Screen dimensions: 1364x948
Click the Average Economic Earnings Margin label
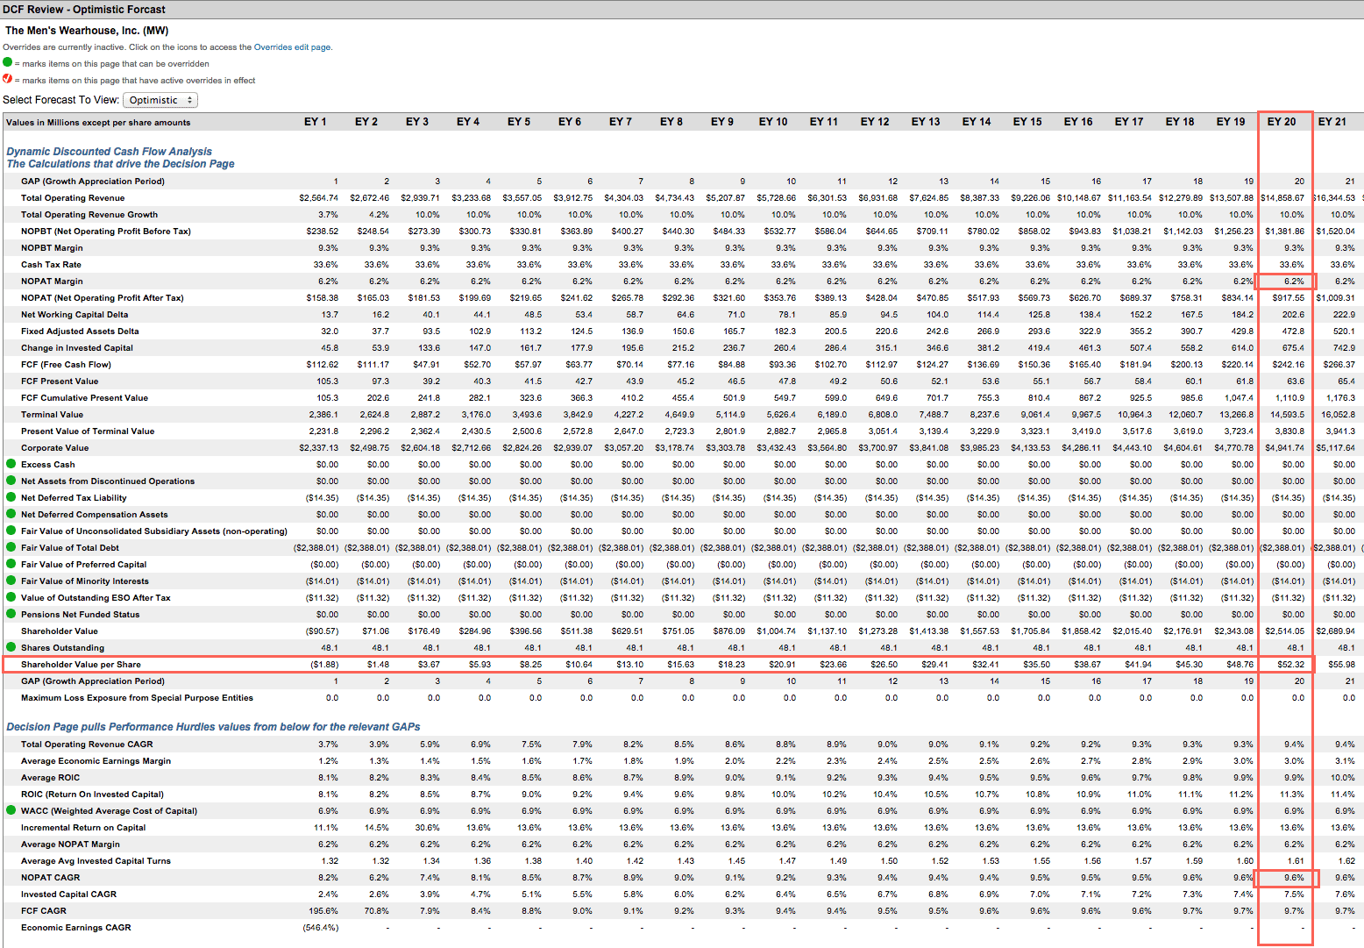(x=96, y=761)
